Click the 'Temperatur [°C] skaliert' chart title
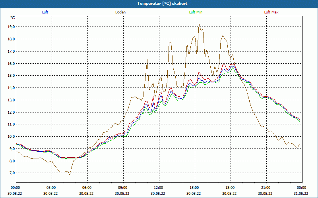This screenshot has width=318, height=198. pyautogui.click(x=162, y=4)
